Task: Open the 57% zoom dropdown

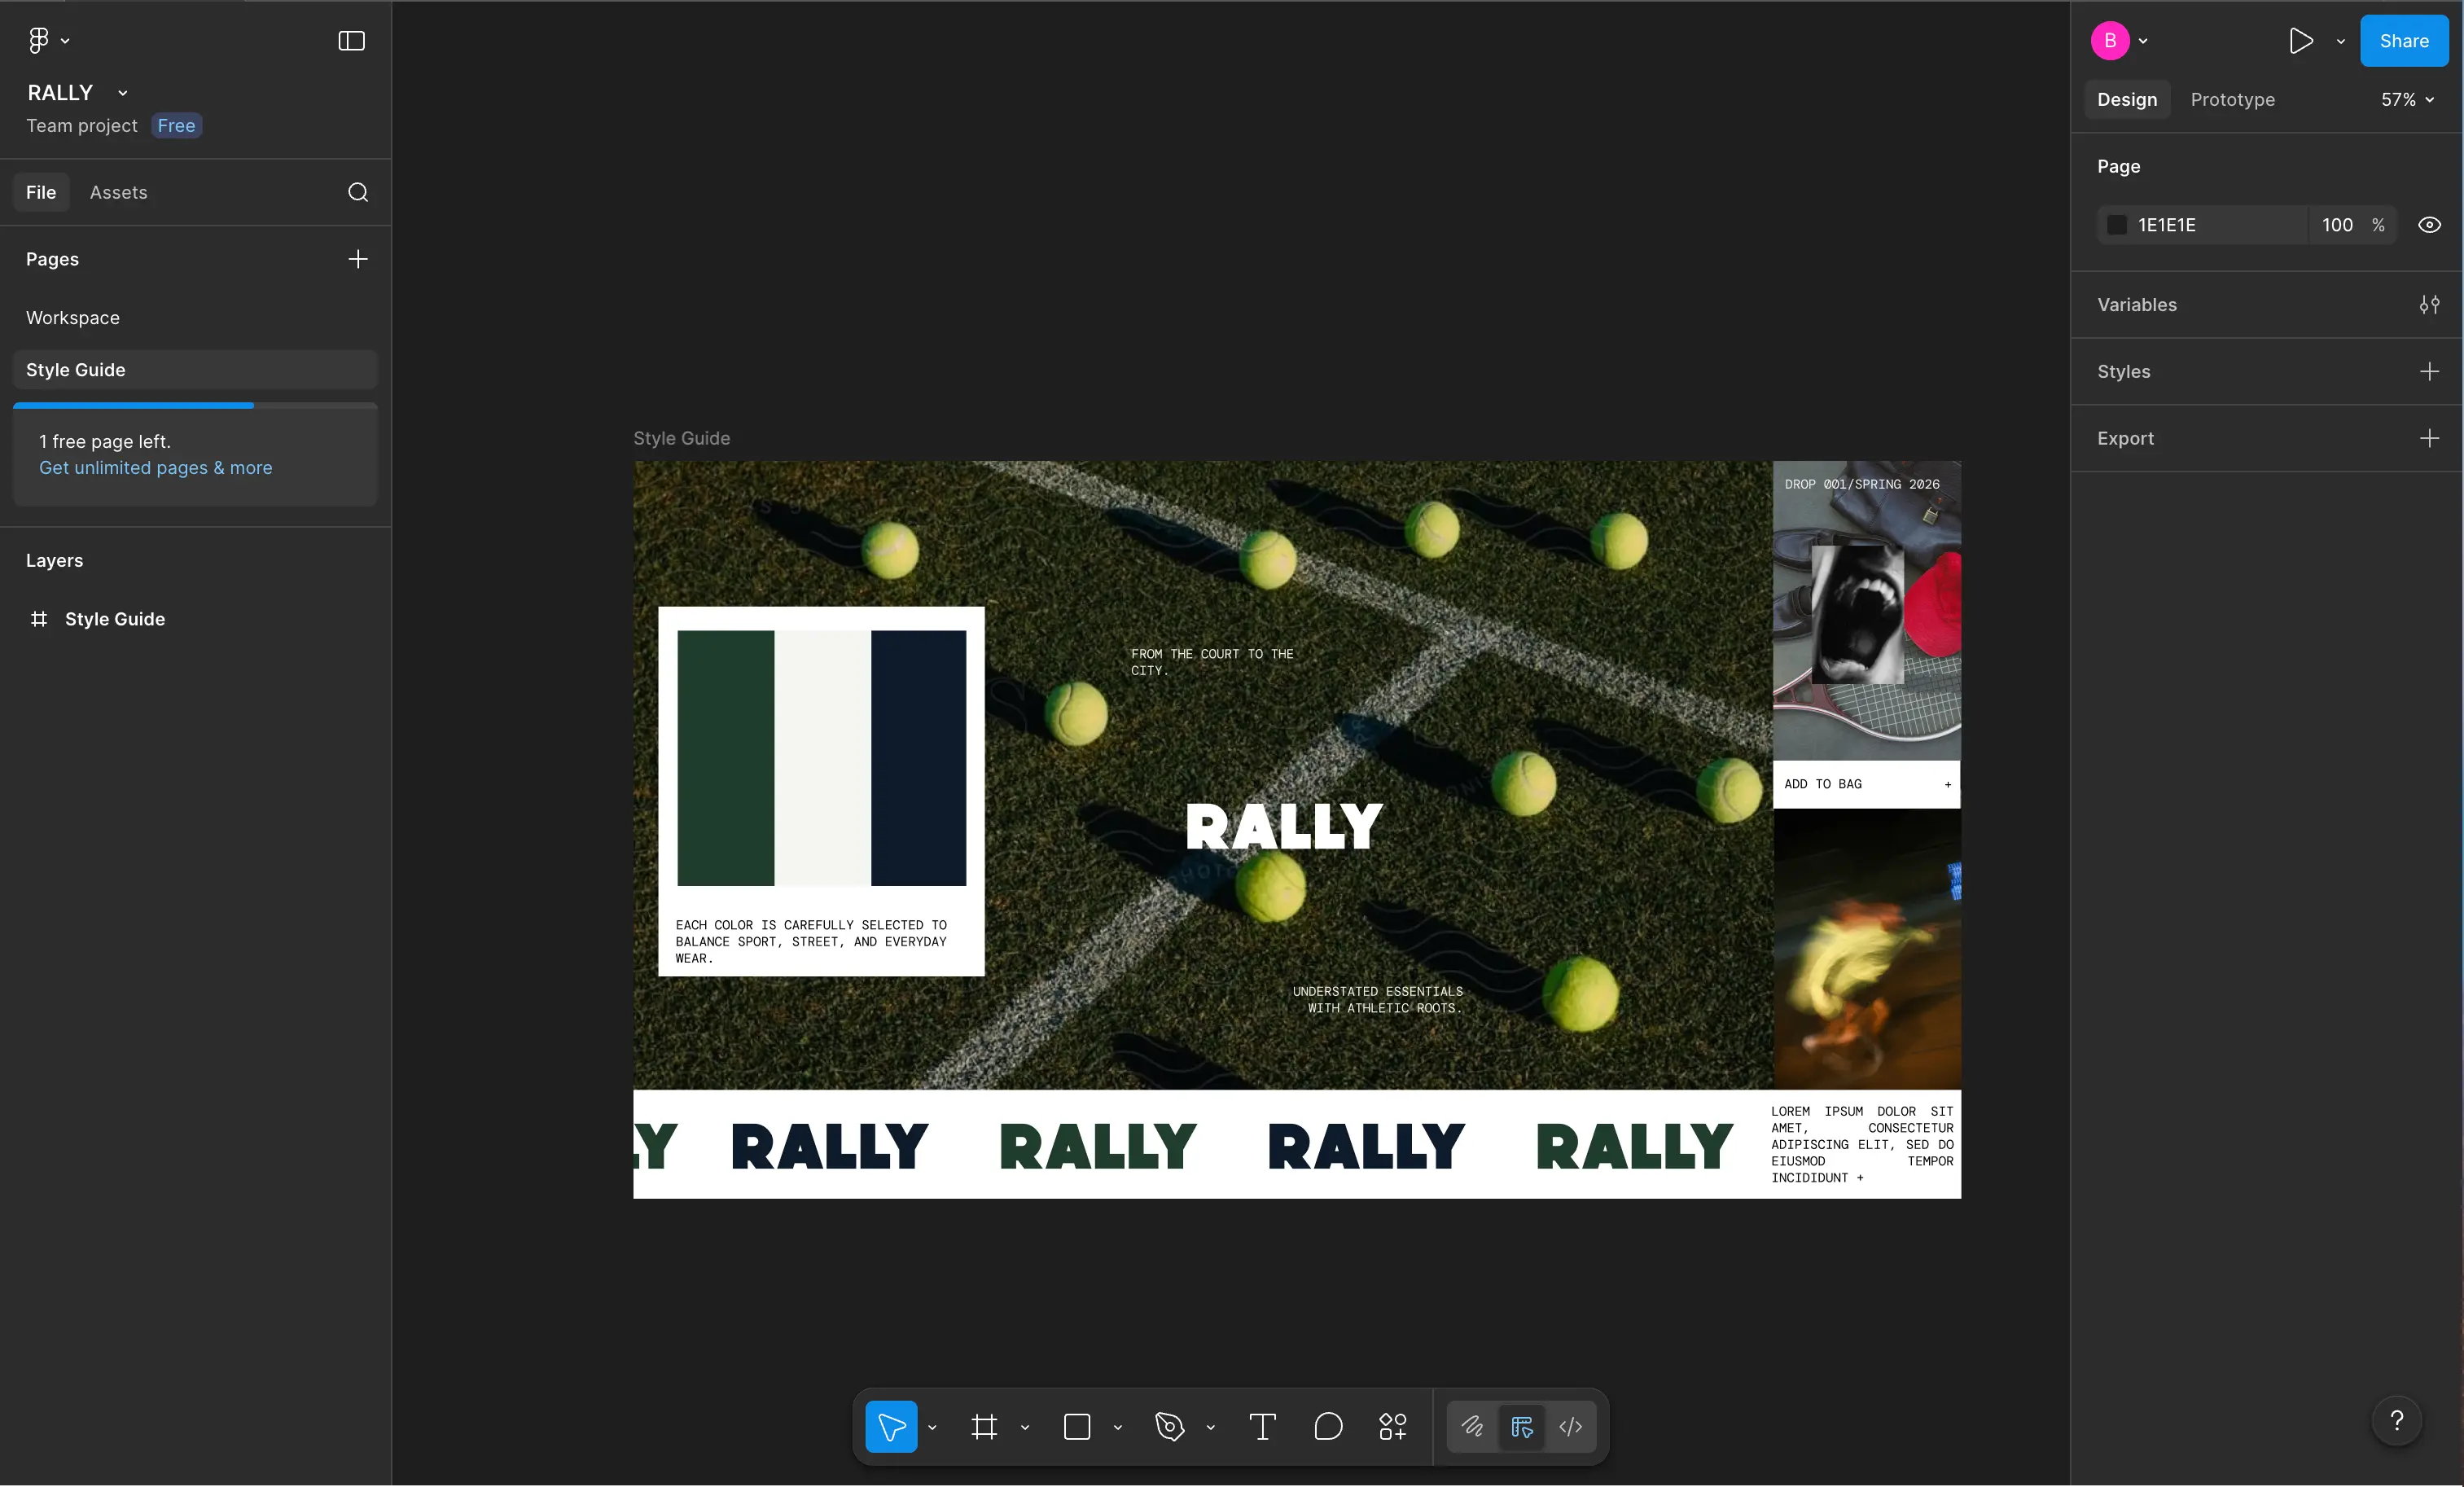Action: click(x=2407, y=100)
